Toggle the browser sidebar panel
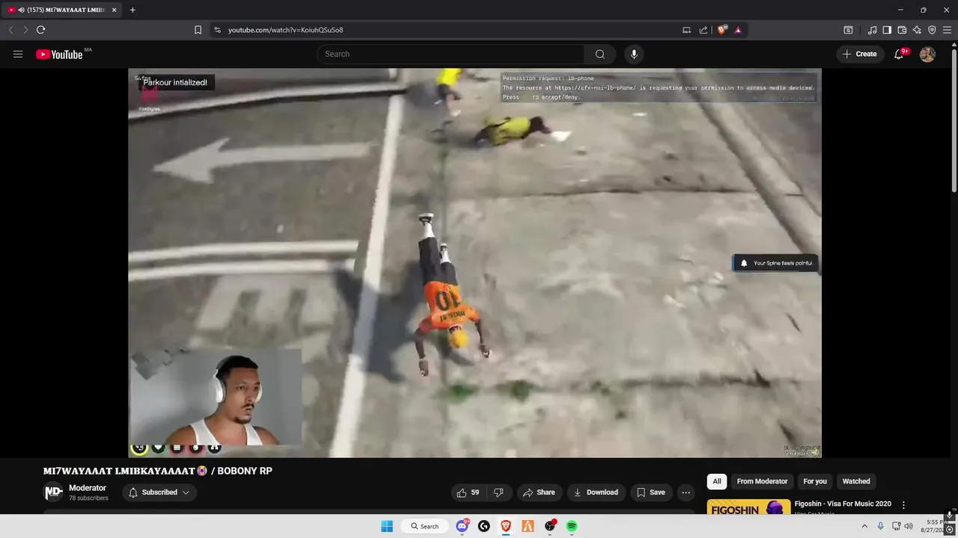 tap(887, 30)
